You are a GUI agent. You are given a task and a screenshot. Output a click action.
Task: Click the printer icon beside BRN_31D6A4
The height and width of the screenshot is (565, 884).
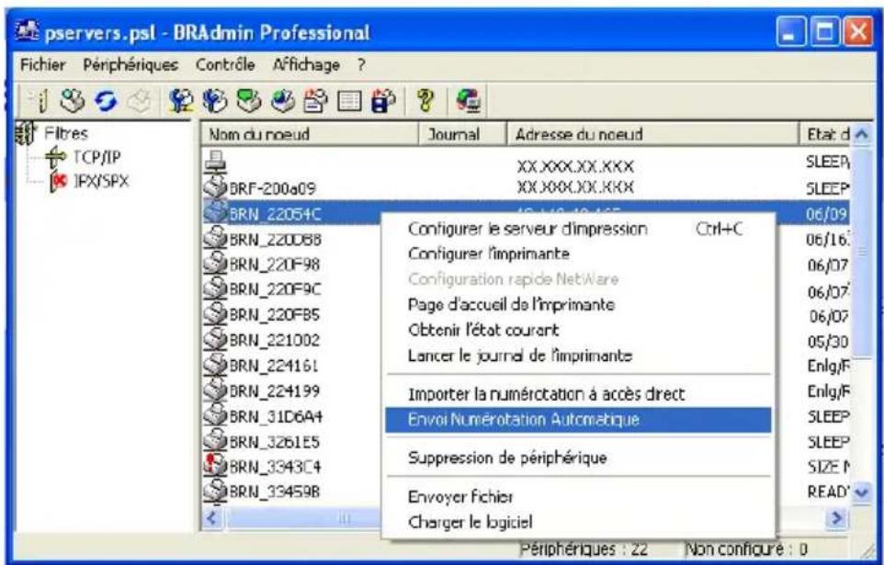[215, 415]
